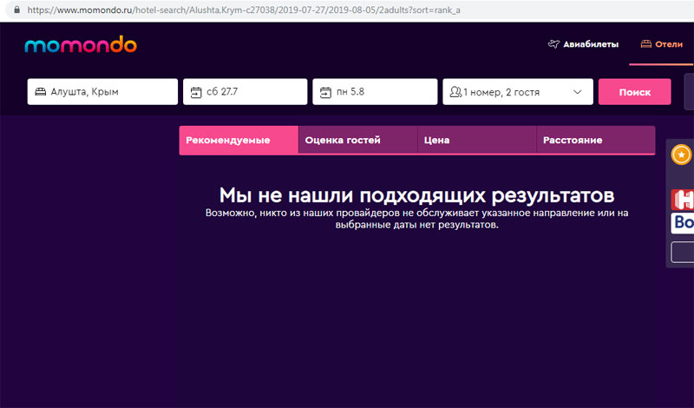This screenshot has width=694, height=408.
Task: Click the bed icon in the destination field
Action: tap(40, 92)
